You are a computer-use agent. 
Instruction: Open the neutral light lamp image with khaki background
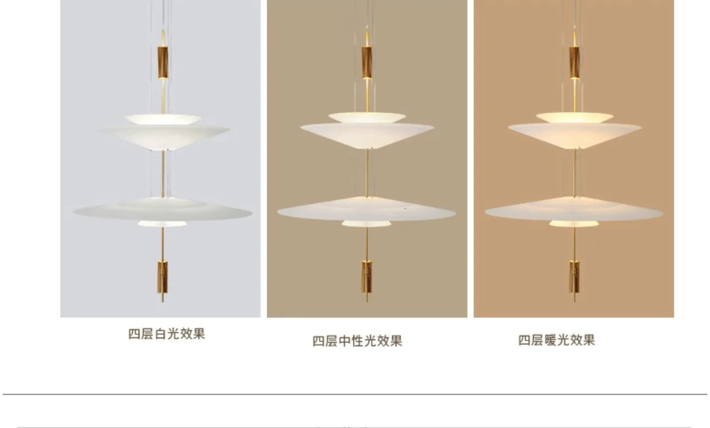pyautogui.click(x=367, y=158)
